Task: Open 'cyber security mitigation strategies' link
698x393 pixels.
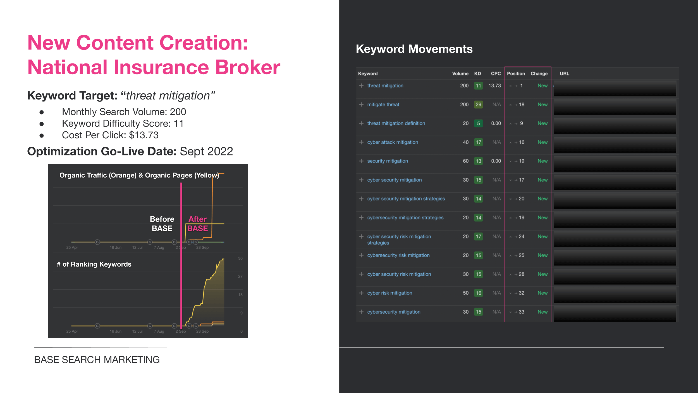Action: pyautogui.click(x=406, y=199)
